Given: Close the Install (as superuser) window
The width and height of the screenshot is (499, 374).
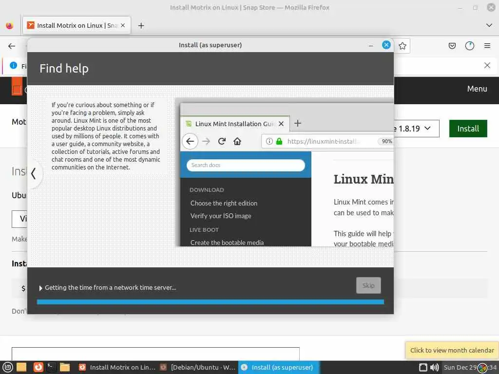Looking at the screenshot, I should (386, 45).
